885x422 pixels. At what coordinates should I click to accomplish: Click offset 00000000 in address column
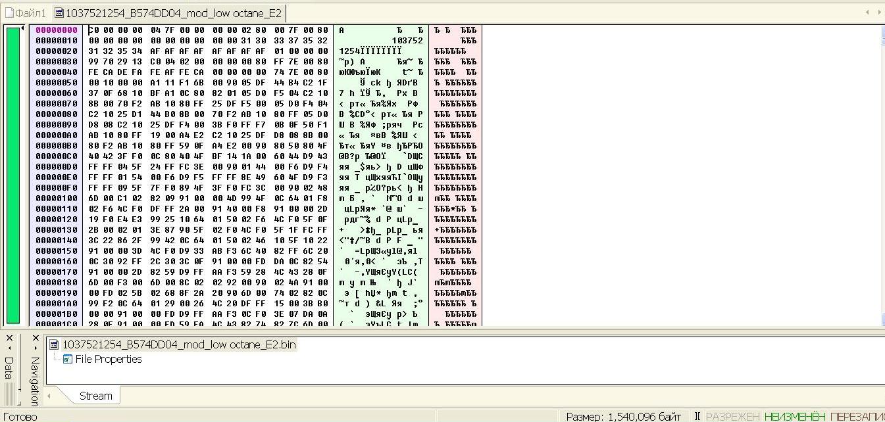[56, 30]
